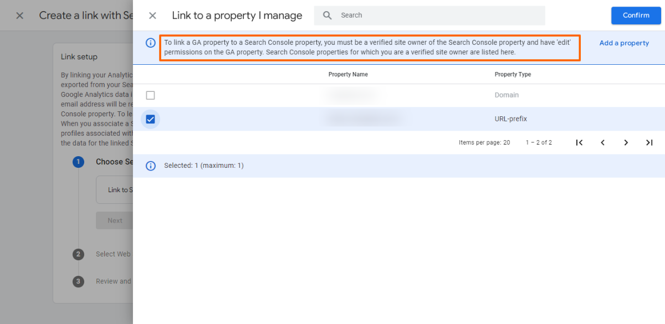Screen dimensions: 665x324
Task: Click the Property Type column header
Action: click(x=513, y=74)
